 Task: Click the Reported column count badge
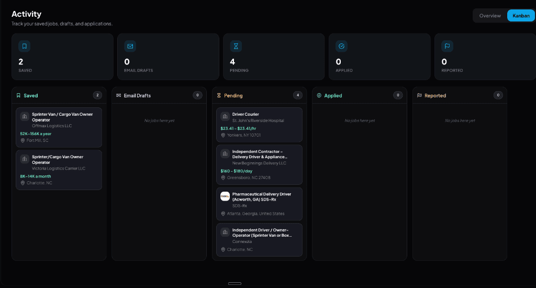498,95
